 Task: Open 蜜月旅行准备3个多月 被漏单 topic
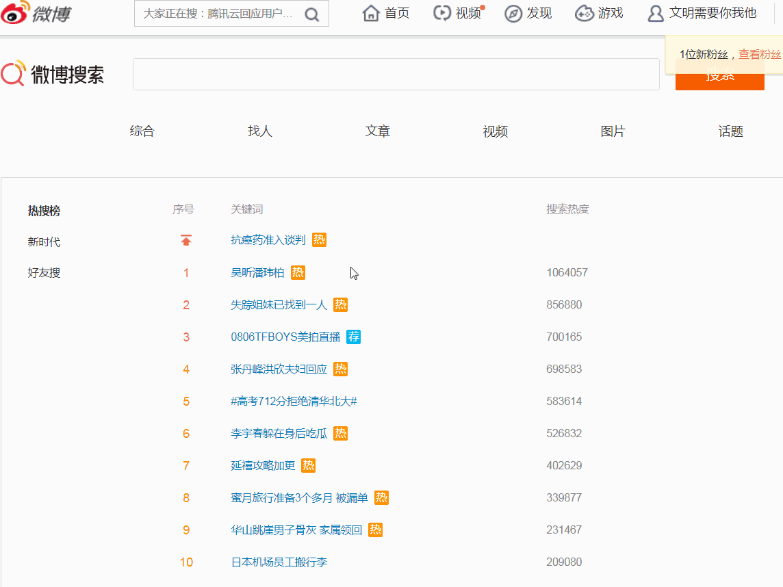pyautogui.click(x=300, y=497)
